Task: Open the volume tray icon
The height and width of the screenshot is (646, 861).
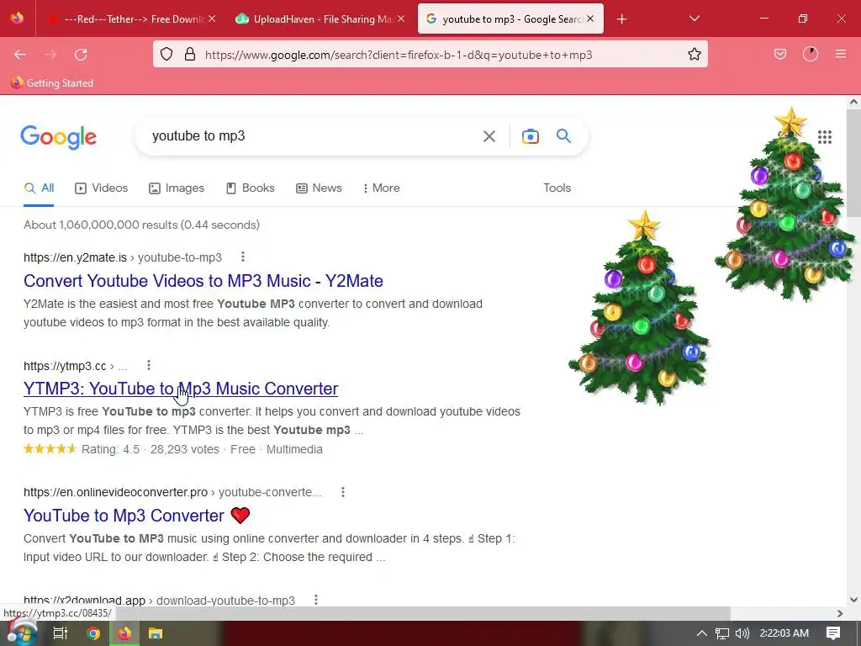Action: pyautogui.click(x=742, y=633)
